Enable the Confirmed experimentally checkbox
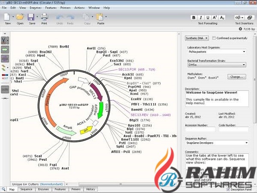The height and width of the screenshot is (193, 257). coord(214,38)
